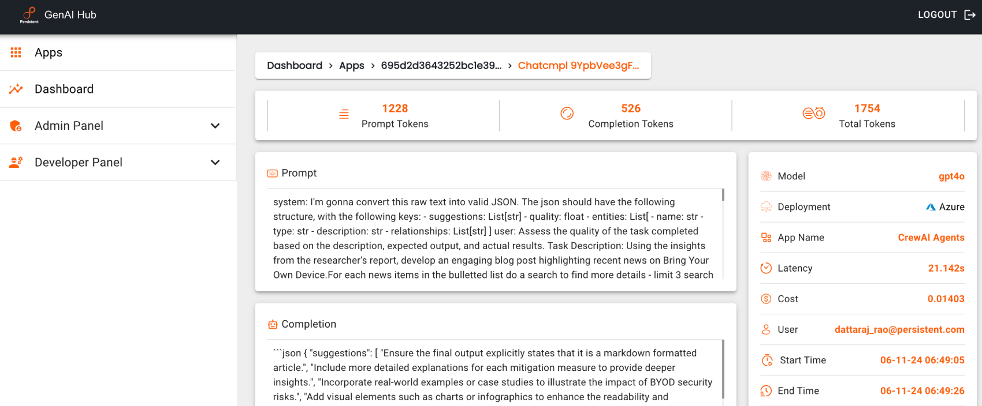This screenshot has height=406, width=982.
Task: Click the Prompt keyboard icon
Action: click(x=273, y=173)
